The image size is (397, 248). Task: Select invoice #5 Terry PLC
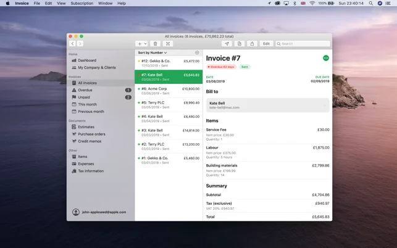click(169, 105)
